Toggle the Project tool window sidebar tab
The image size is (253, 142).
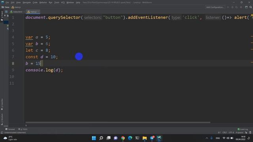[2, 16]
